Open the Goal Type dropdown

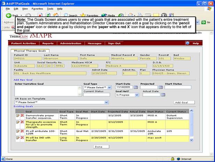109,87
